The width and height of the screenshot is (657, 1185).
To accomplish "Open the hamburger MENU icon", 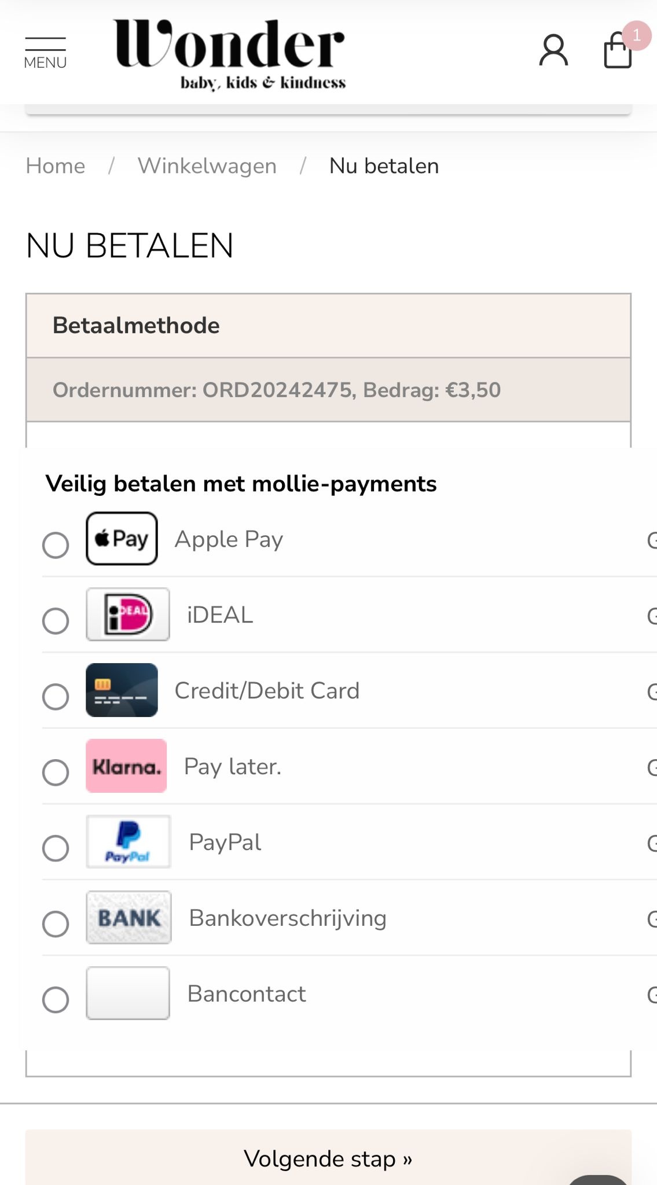I will coord(45,53).
